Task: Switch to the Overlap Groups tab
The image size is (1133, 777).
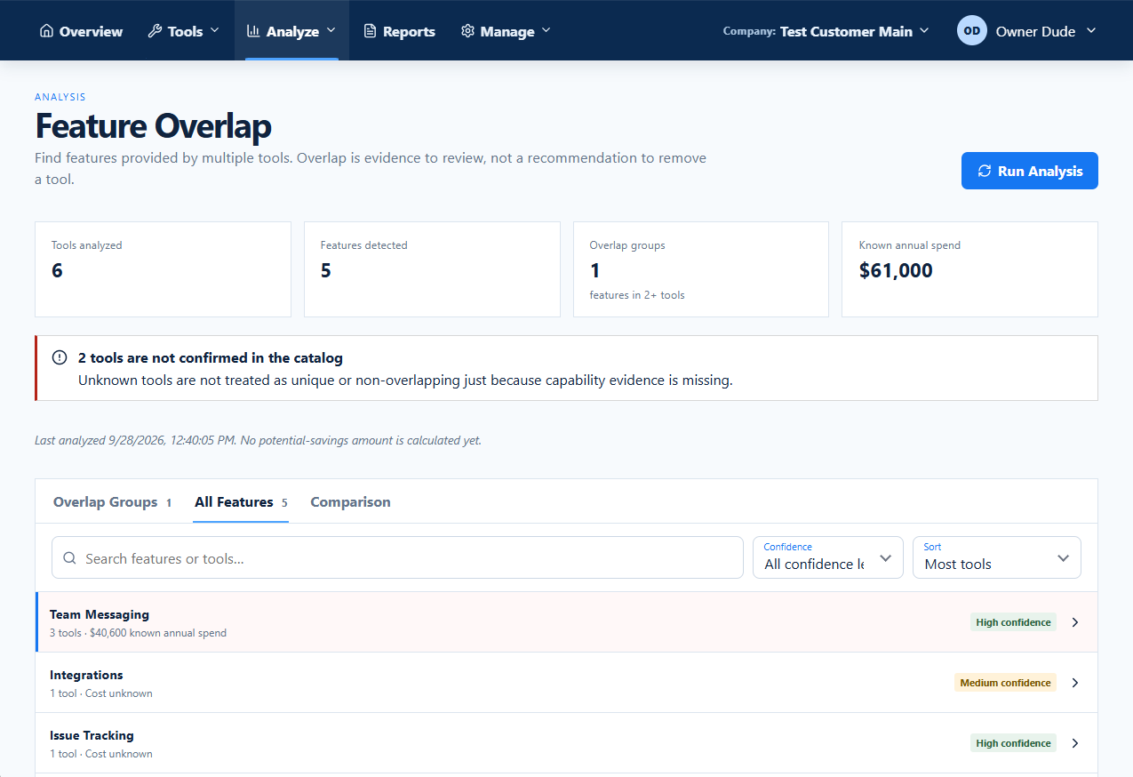Action: point(112,502)
